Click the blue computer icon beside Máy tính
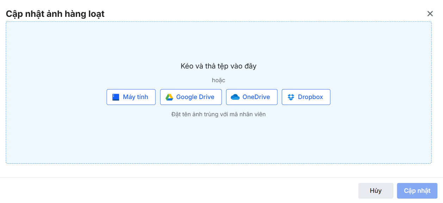 coord(116,97)
